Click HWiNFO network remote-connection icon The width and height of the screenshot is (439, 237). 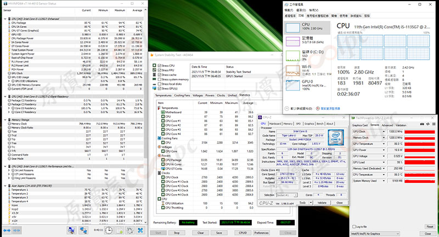tap(83, 230)
